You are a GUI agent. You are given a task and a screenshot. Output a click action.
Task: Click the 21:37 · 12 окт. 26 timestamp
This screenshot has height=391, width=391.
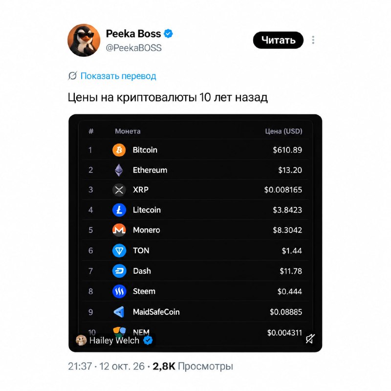[x=106, y=366]
